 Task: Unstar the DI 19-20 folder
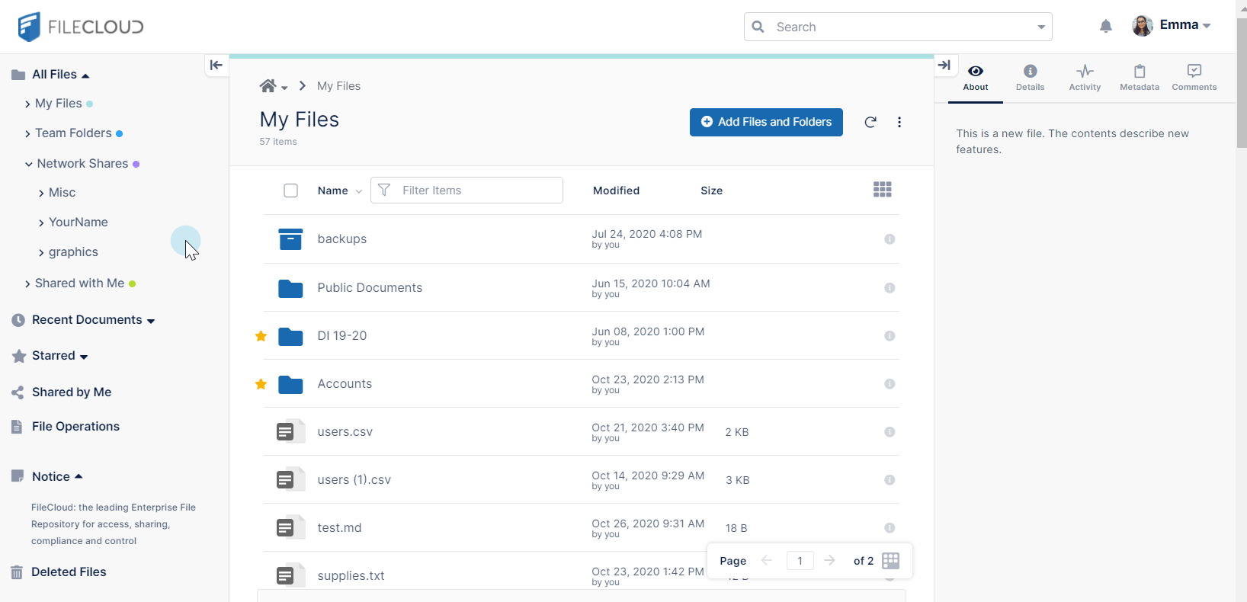tap(261, 336)
